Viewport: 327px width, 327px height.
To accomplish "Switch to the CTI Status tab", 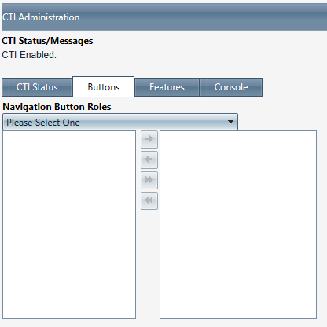I will pos(37,87).
